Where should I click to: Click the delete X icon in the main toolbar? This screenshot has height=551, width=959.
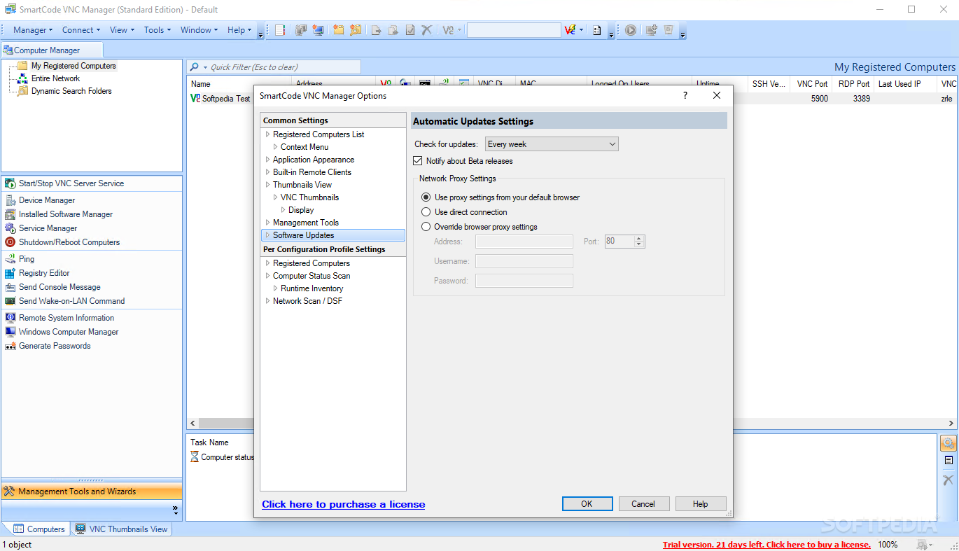point(426,30)
